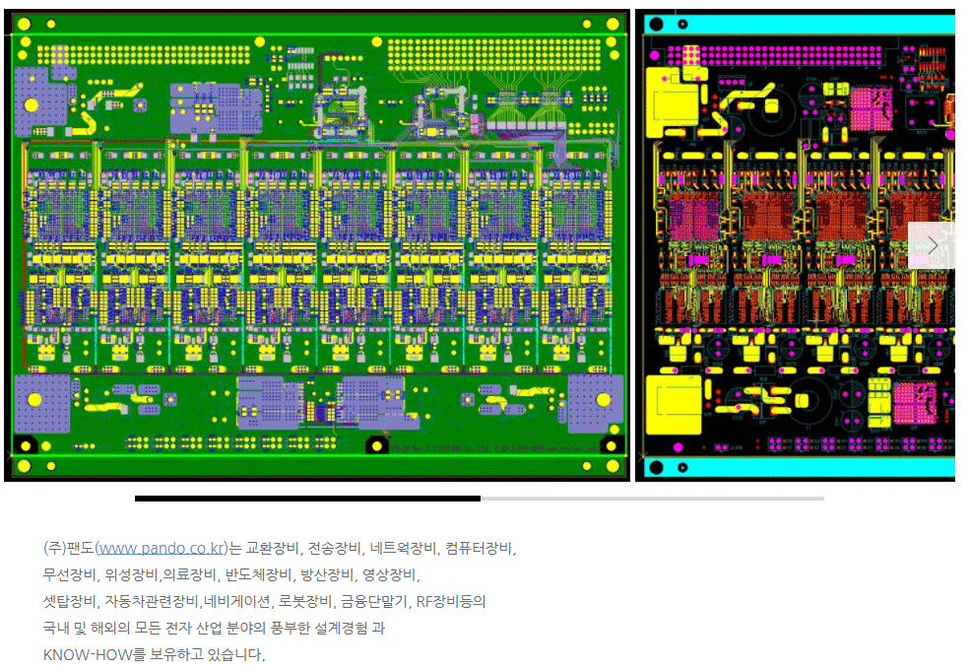971x669 pixels.
Task: Click the "KNOW-HOW를 보유하고 있습니다" text line
Action: coord(154,654)
